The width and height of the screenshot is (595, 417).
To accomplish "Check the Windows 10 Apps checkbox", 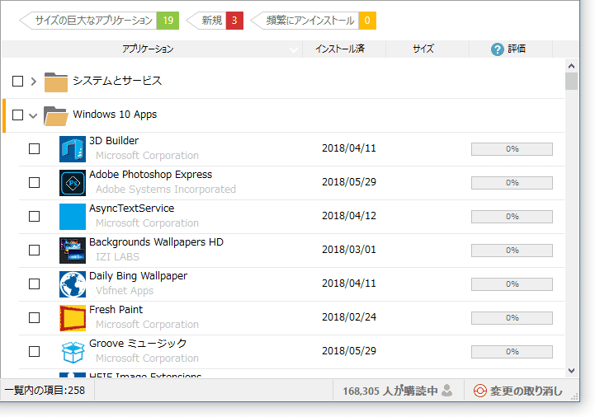I will coord(18,115).
